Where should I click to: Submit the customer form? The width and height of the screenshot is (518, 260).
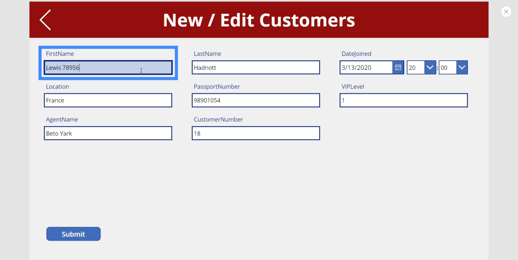(x=73, y=234)
